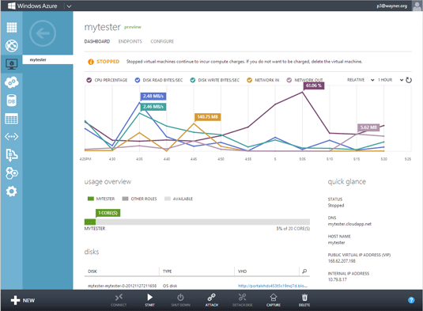Delete the virtual machine
The image size is (423, 311).
point(304,300)
